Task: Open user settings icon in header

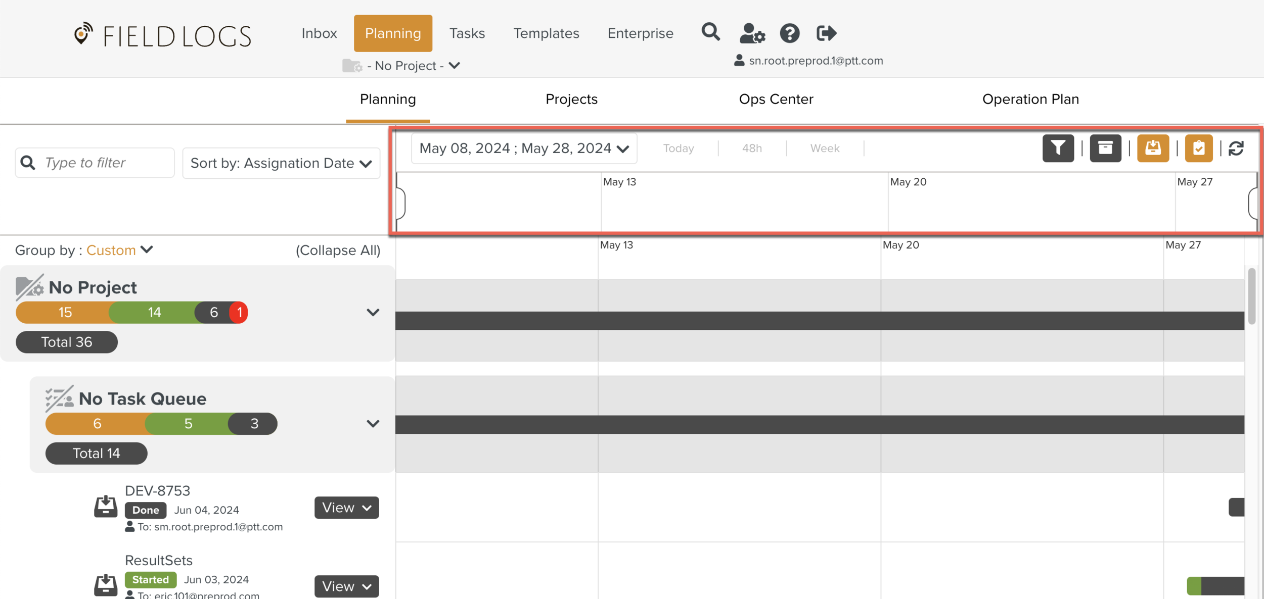Action: click(752, 33)
